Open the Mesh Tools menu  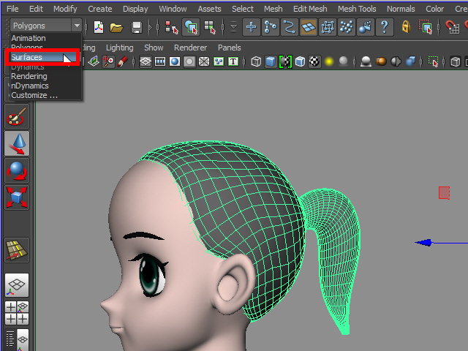(x=357, y=9)
